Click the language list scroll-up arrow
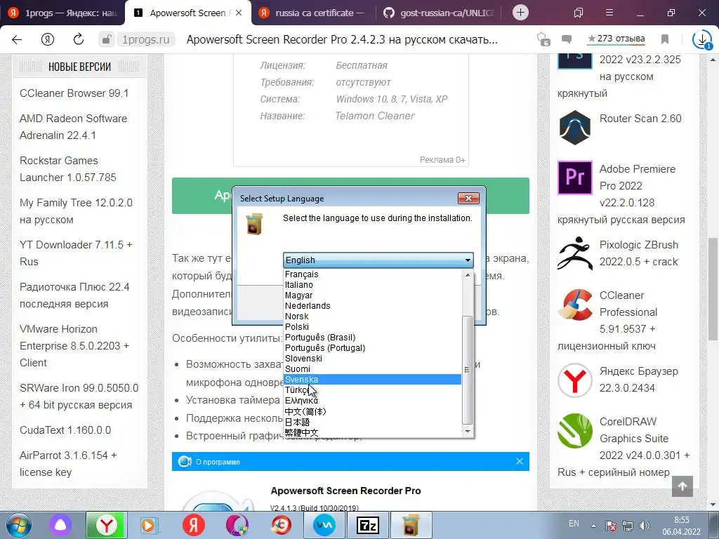This screenshot has height=539, width=719. [x=467, y=275]
